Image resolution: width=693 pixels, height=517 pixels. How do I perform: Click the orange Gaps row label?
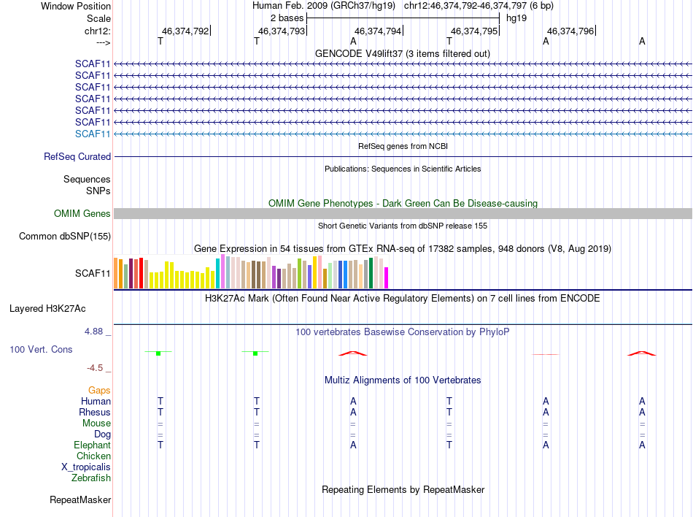(99, 390)
